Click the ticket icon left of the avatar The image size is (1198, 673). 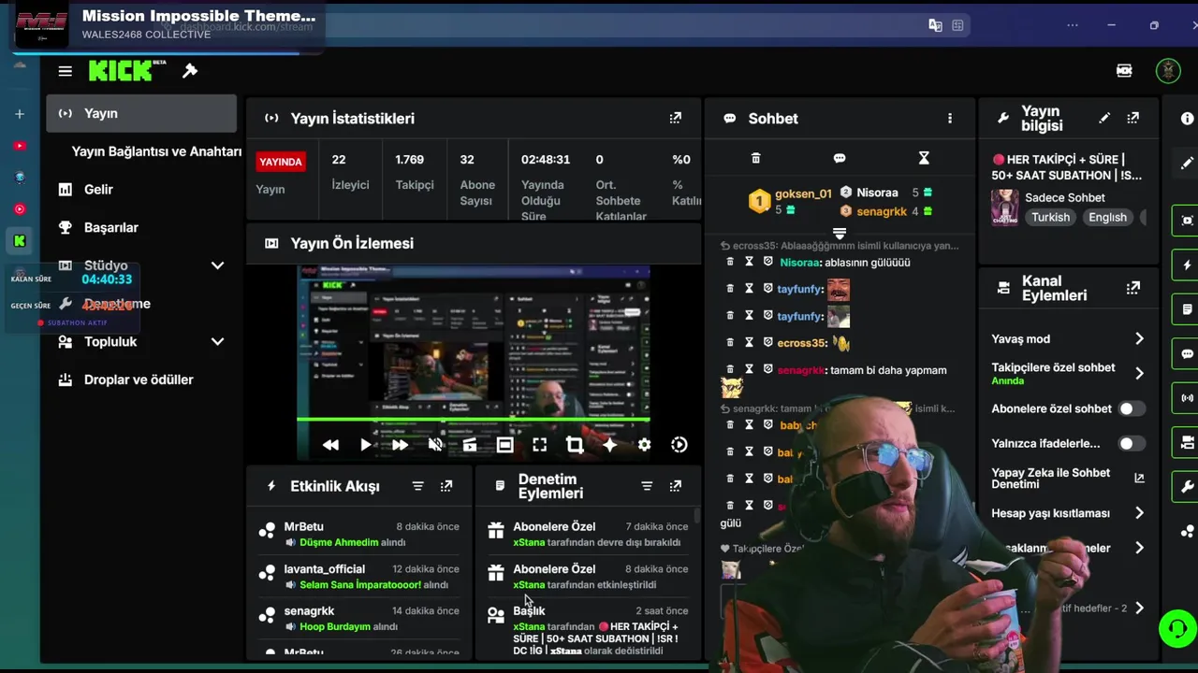[x=1124, y=71]
